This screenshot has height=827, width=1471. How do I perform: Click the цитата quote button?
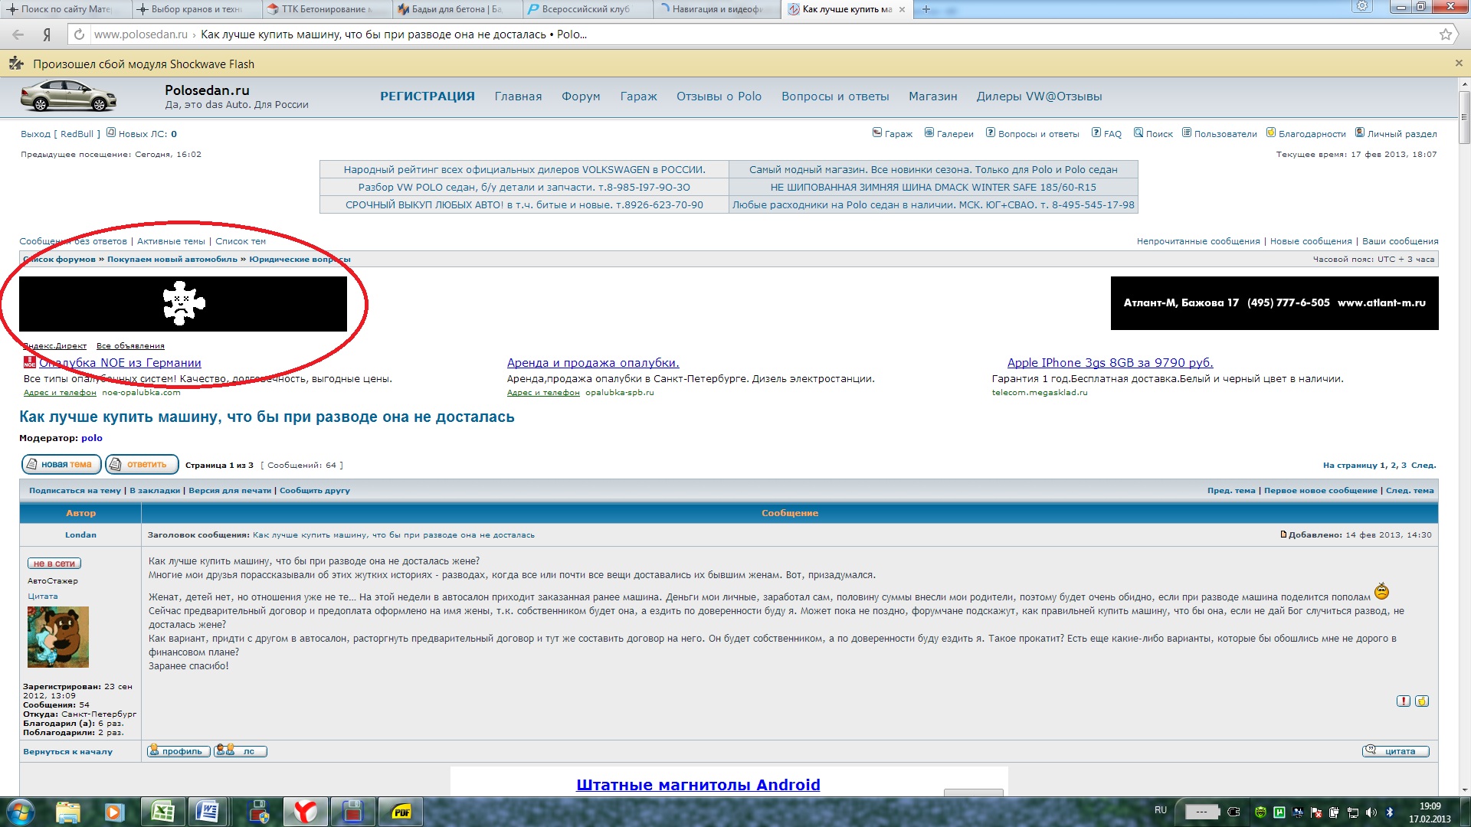(1396, 751)
